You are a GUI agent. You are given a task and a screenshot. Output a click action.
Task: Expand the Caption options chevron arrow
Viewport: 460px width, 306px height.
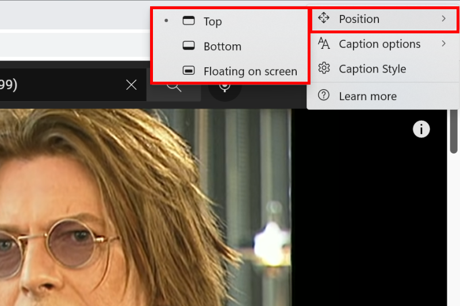(443, 44)
